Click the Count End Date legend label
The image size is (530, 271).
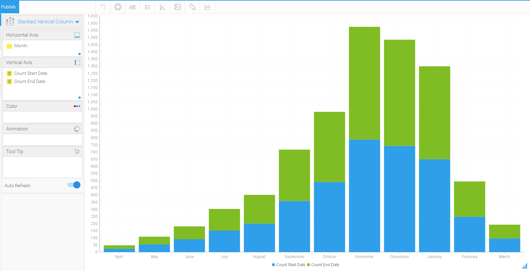coord(325,265)
